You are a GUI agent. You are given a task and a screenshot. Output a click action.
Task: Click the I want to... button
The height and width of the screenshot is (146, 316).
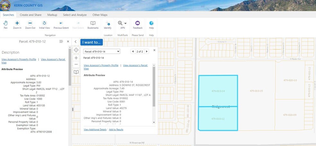click(92, 42)
